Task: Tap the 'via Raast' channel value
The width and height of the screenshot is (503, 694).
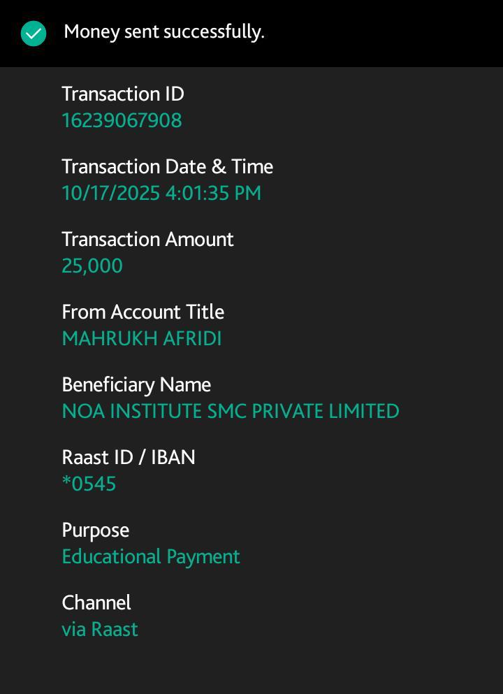Action: point(100,629)
